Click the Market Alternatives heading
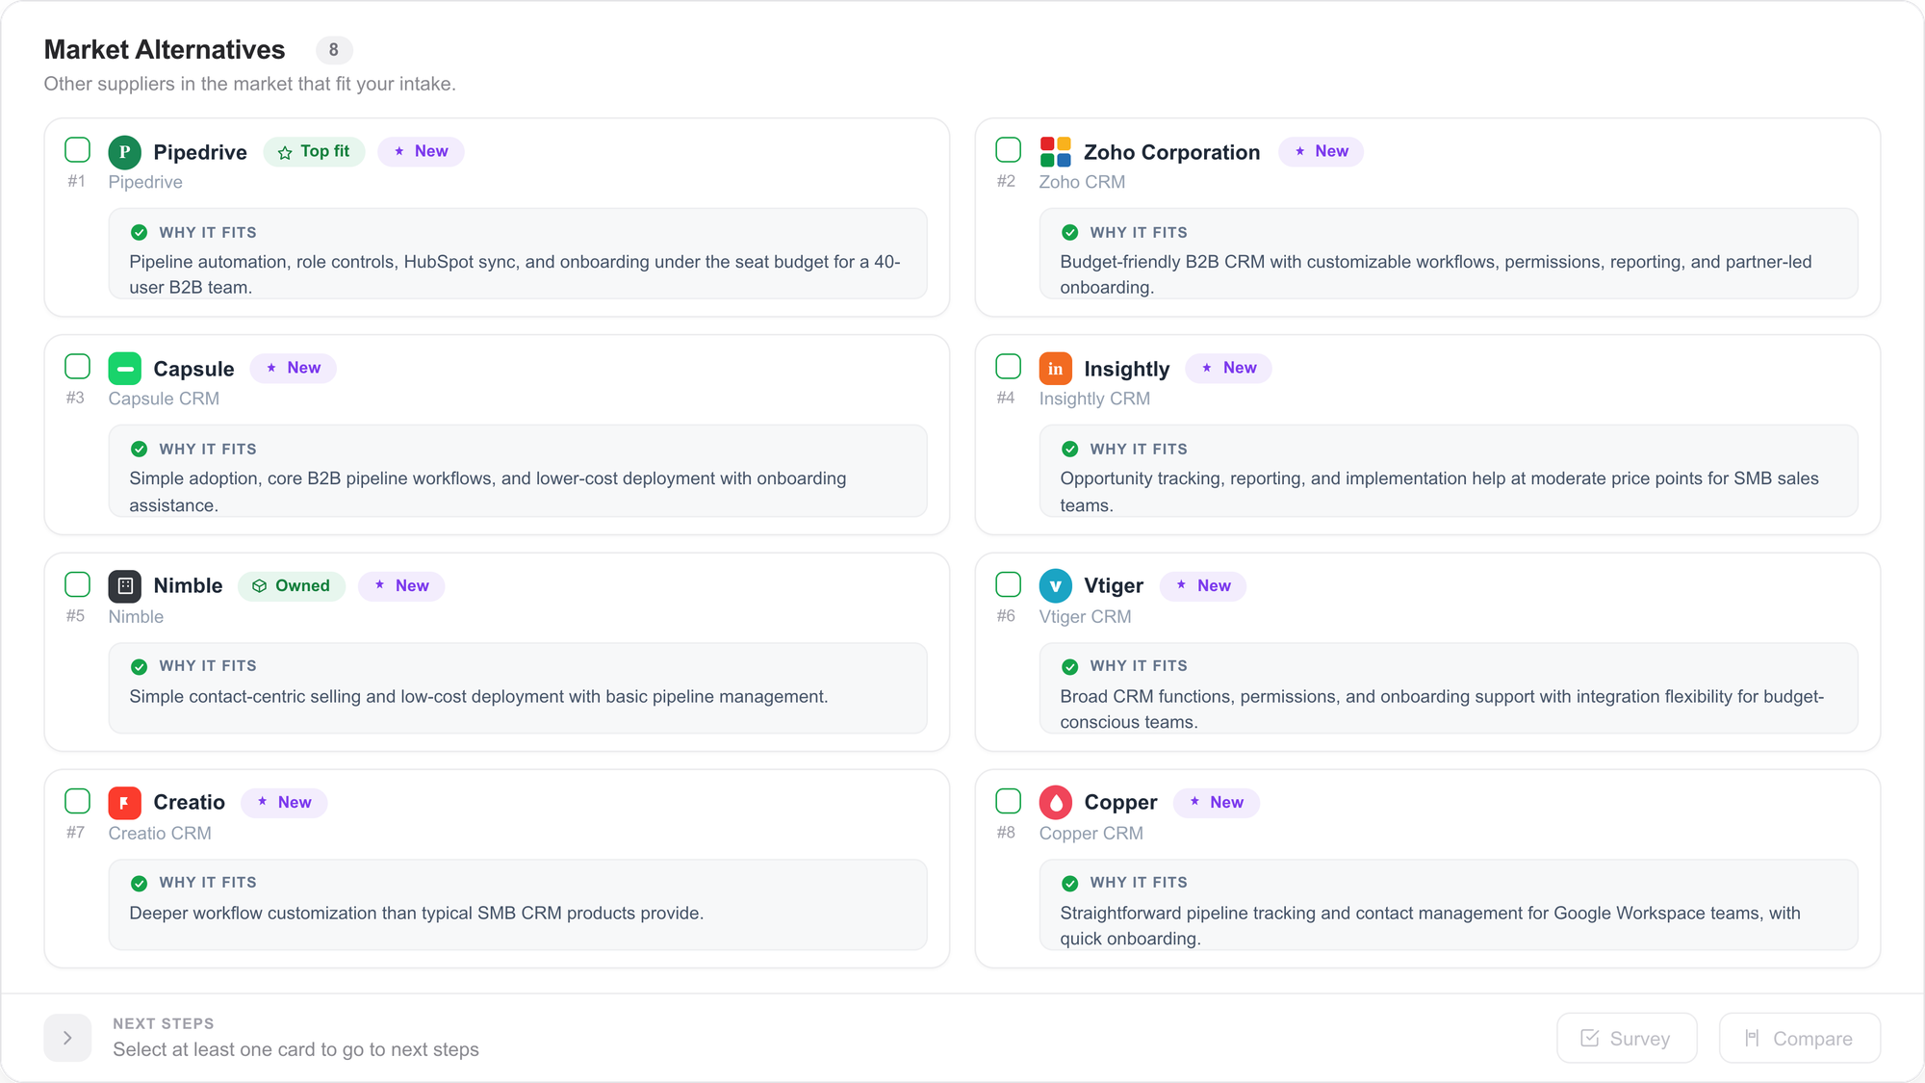The height and width of the screenshot is (1083, 1925). [165, 49]
